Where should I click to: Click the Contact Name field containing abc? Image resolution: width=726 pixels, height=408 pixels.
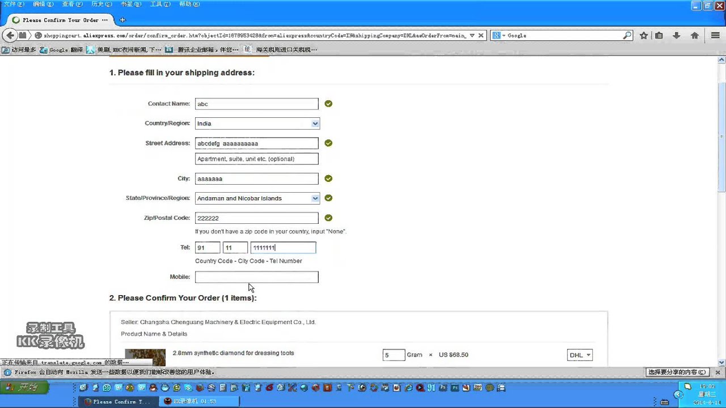pyautogui.click(x=256, y=104)
